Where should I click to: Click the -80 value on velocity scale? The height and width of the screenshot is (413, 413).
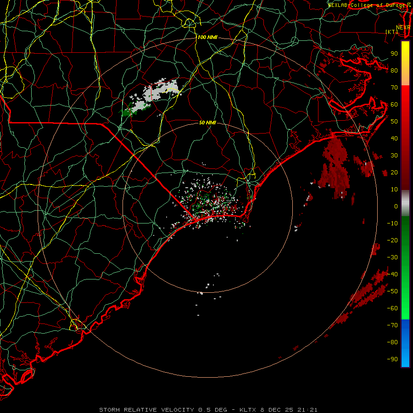(392, 342)
